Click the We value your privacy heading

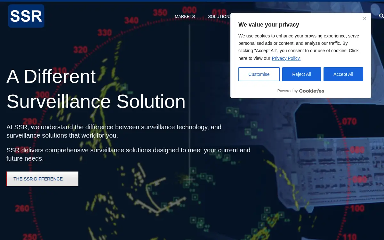tap(269, 25)
